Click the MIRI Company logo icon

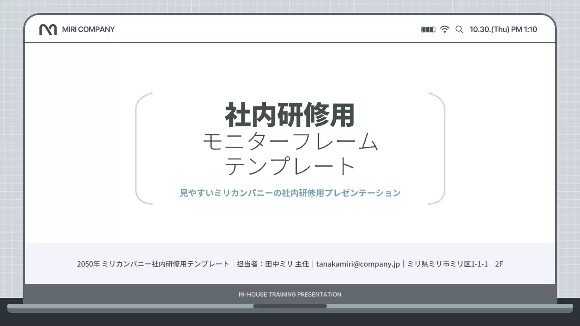click(x=49, y=29)
